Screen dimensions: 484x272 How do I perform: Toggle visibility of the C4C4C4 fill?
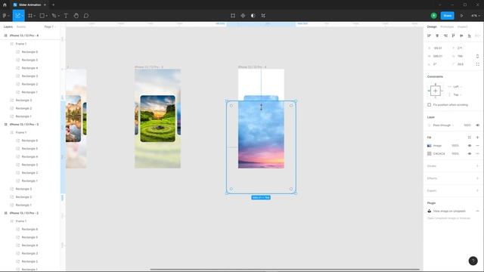pos(470,153)
